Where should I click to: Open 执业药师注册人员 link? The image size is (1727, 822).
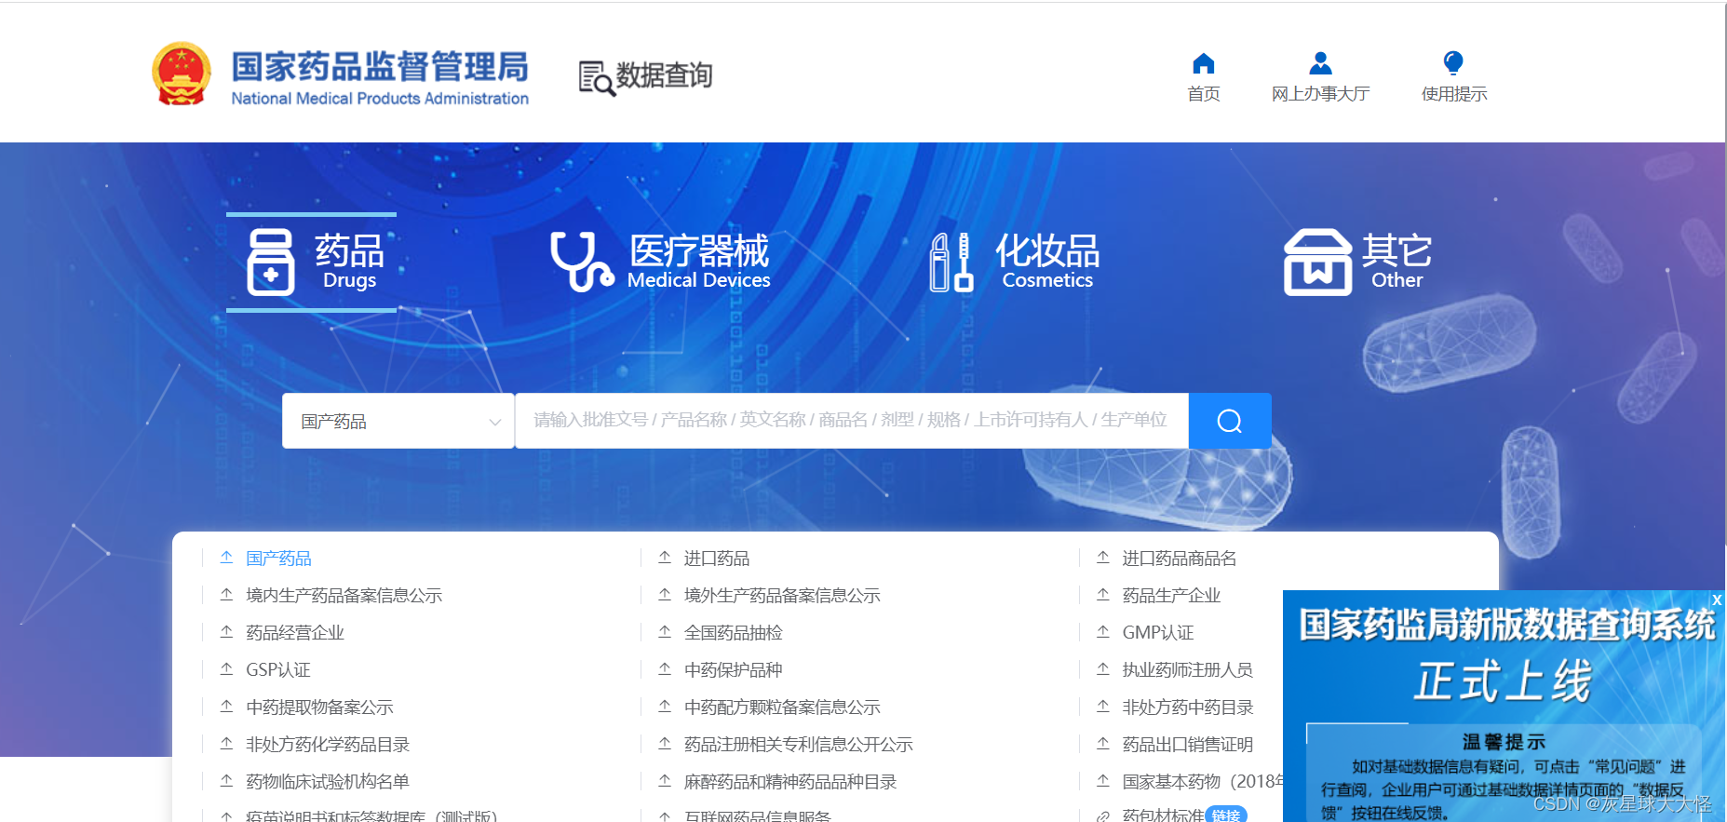1188,670
